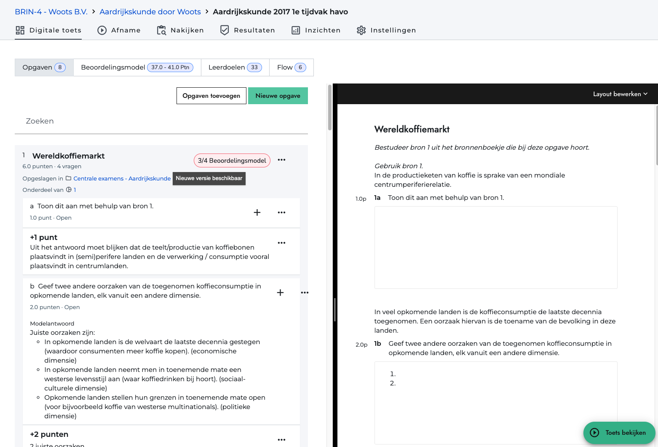Click the preview pane resize handle

(335, 310)
